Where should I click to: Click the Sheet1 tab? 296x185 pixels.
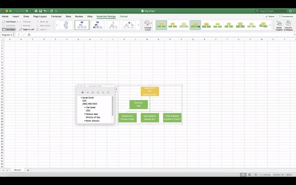coord(18,170)
